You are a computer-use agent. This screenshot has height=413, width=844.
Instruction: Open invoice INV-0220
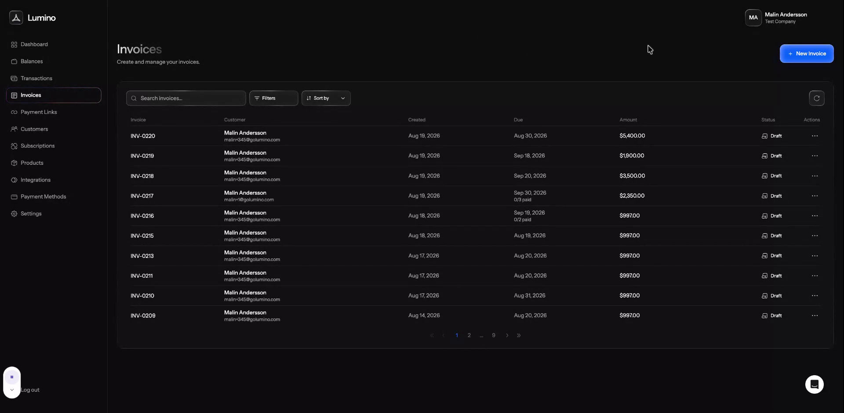pos(143,136)
